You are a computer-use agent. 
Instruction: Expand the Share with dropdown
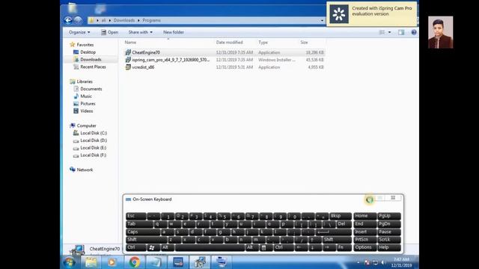pyautogui.click(x=140, y=32)
